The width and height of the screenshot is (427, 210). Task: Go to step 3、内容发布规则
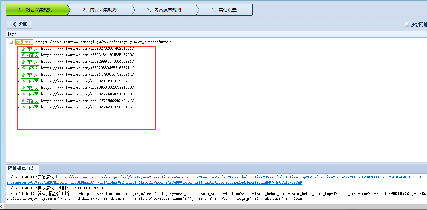tap(164, 10)
